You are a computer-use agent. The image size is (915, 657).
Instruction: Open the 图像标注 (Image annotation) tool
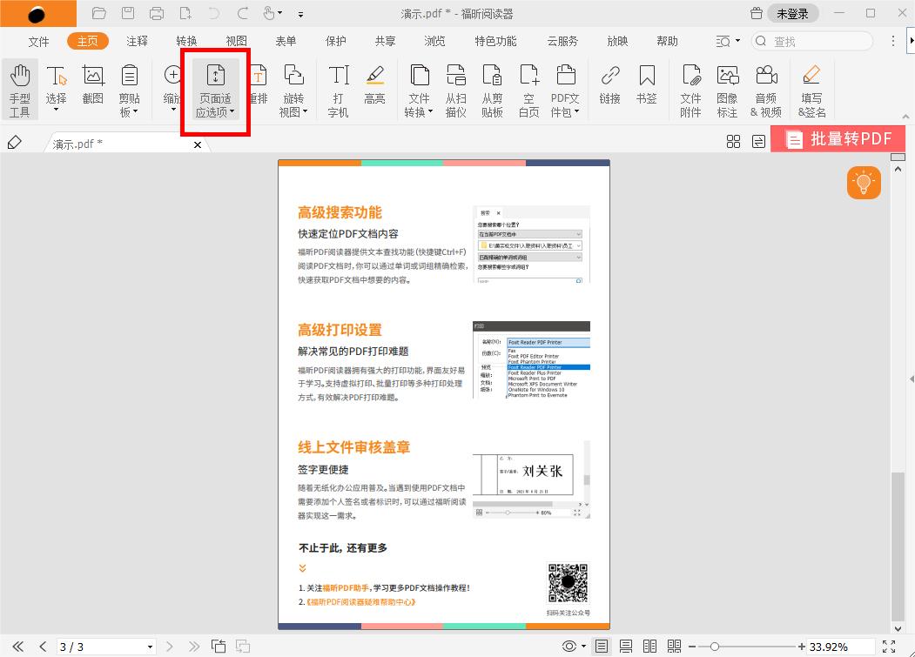coord(730,89)
